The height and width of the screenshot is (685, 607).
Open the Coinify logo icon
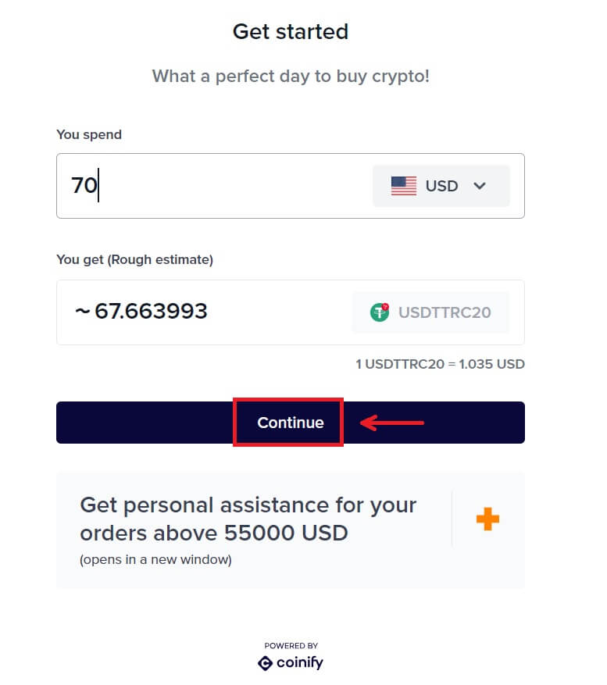(264, 663)
